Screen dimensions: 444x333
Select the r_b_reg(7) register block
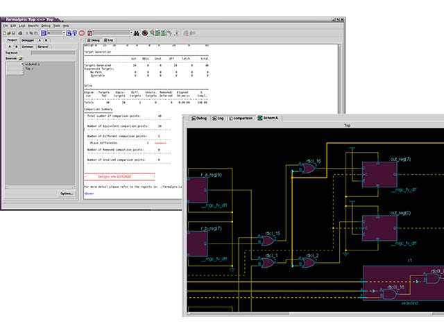pos(197,244)
